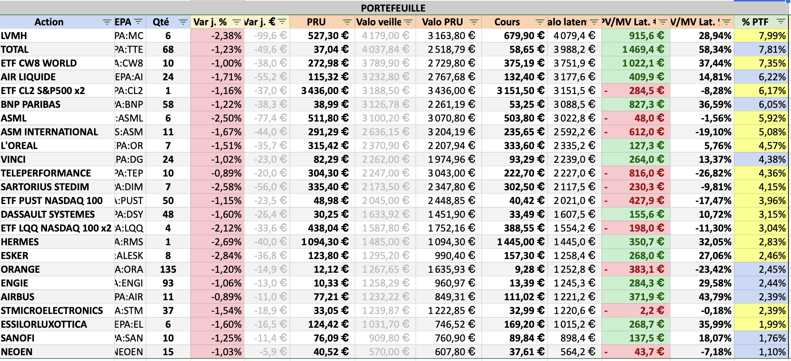Click the % PTF filter icon
The height and width of the screenshot is (361, 791).
click(x=781, y=22)
